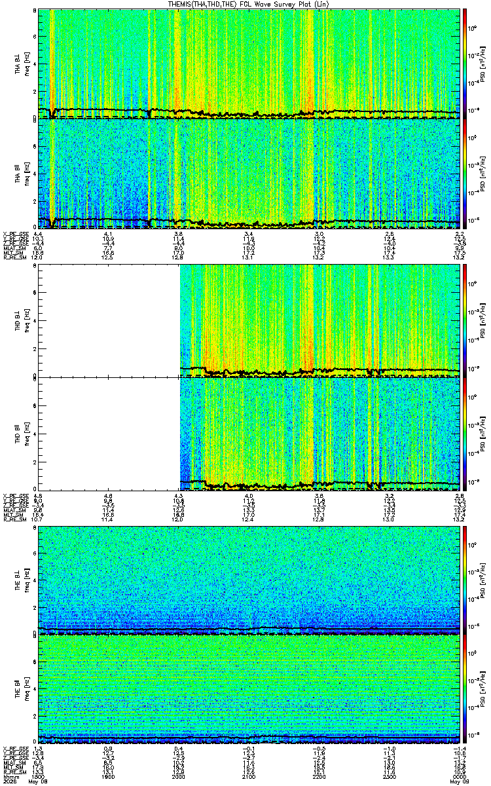Click the 'THE B⊥ freq [Hz]' axis label

pos(22,581)
